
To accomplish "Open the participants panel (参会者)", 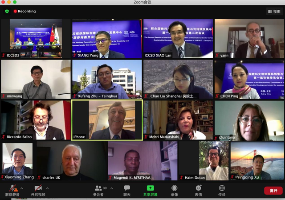I will point(98,190).
